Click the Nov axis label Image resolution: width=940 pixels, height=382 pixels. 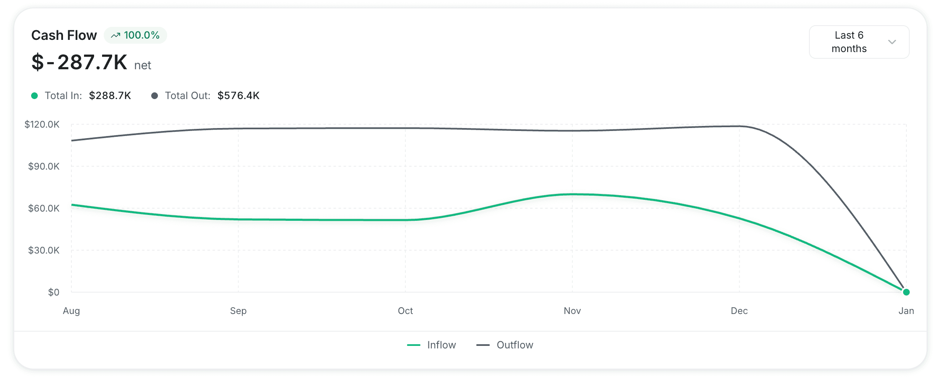(x=572, y=311)
